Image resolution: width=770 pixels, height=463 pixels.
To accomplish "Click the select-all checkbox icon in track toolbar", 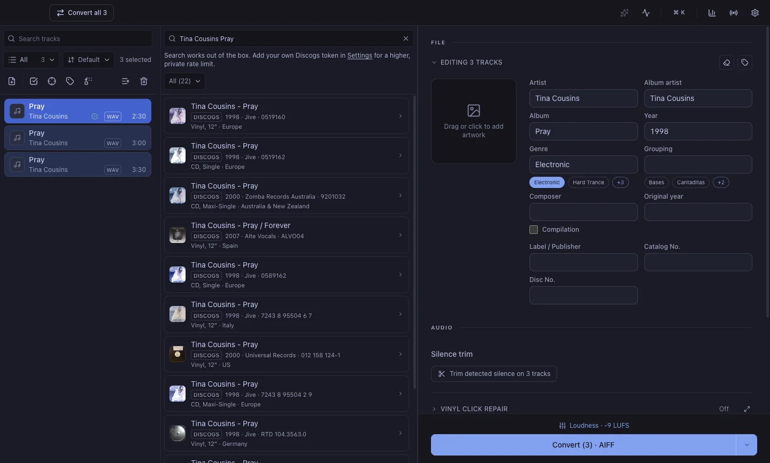I will pos(34,81).
